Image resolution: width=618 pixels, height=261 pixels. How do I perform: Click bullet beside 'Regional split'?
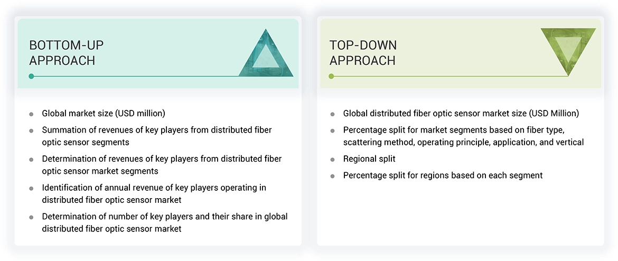(332, 159)
